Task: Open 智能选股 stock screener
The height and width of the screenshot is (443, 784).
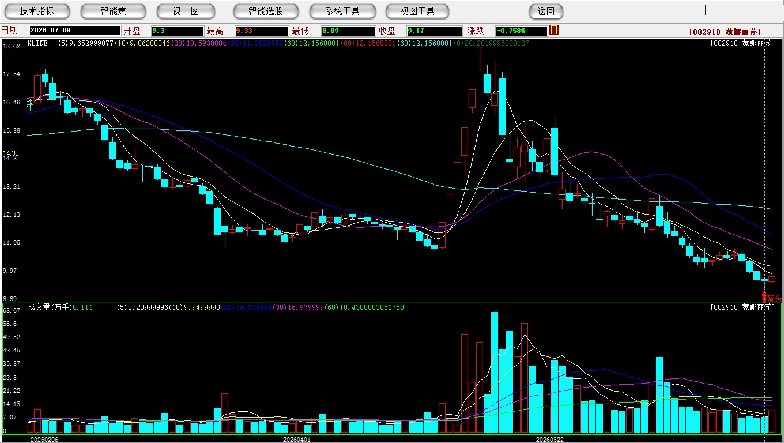Action: coord(266,11)
